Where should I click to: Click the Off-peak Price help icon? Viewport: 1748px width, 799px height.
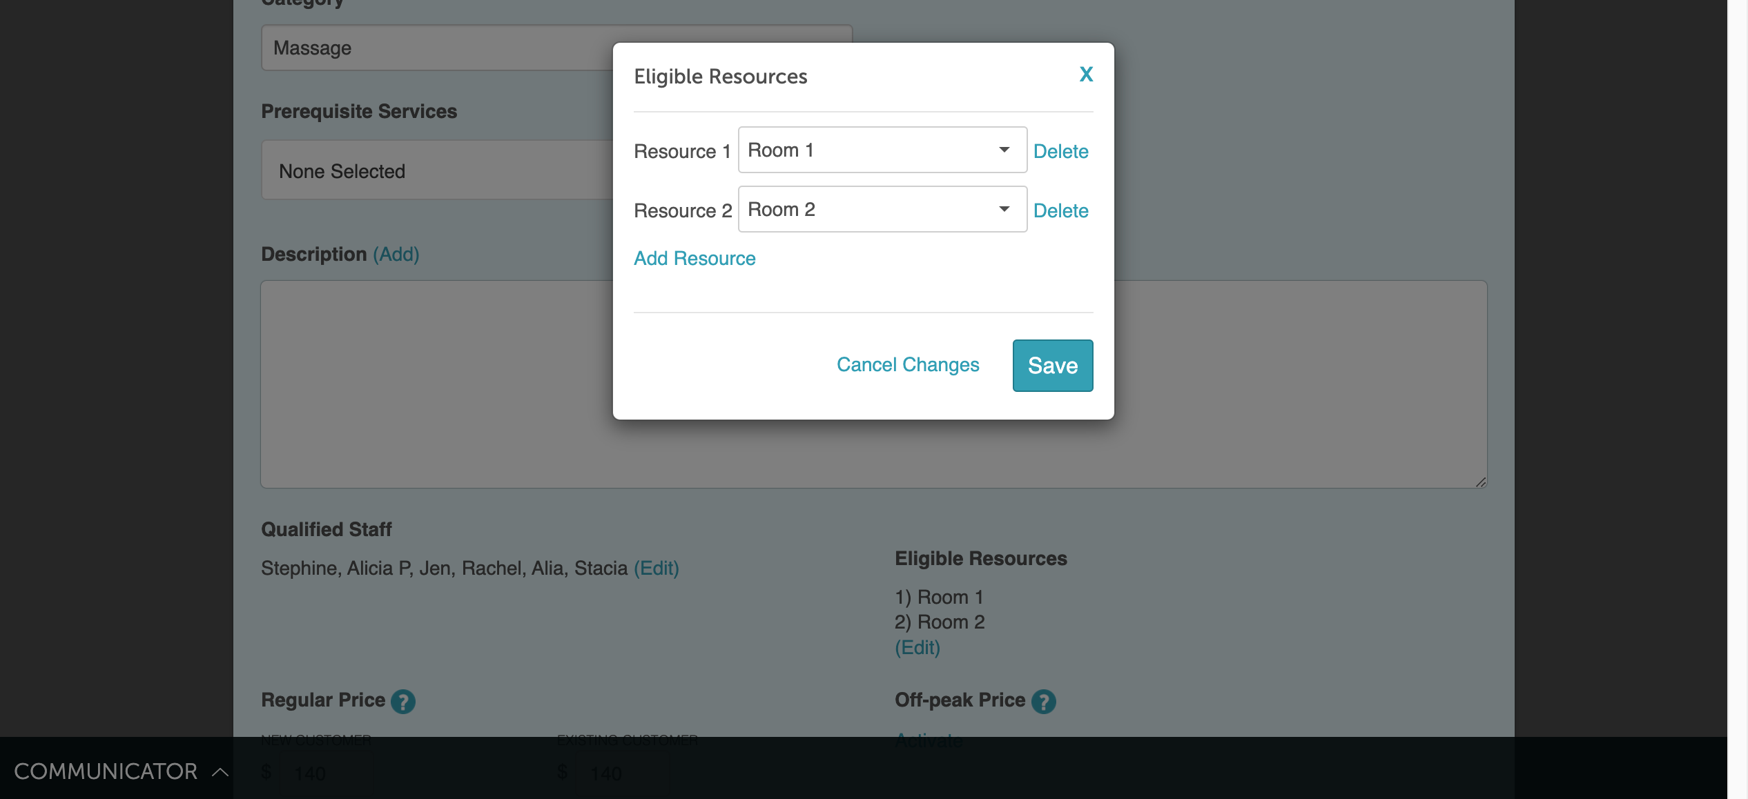pos(1043,701)
